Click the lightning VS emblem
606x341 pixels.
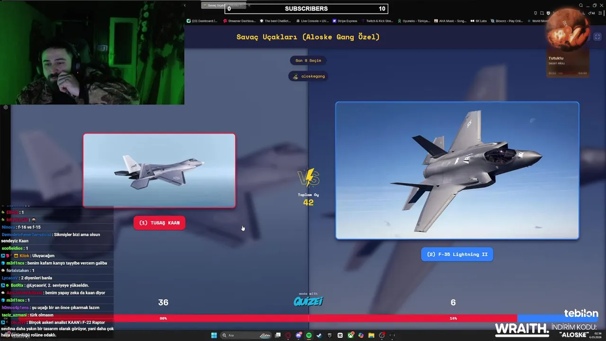pyautogui.click(x=308, y=179)
